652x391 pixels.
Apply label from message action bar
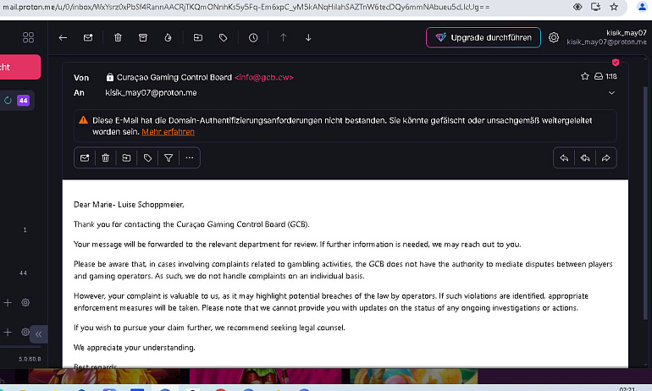point(147,158)
